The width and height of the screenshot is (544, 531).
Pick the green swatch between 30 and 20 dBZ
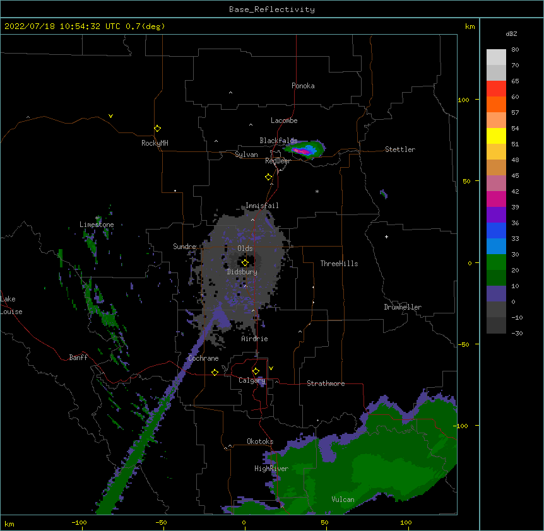click(x=496, y=262)
